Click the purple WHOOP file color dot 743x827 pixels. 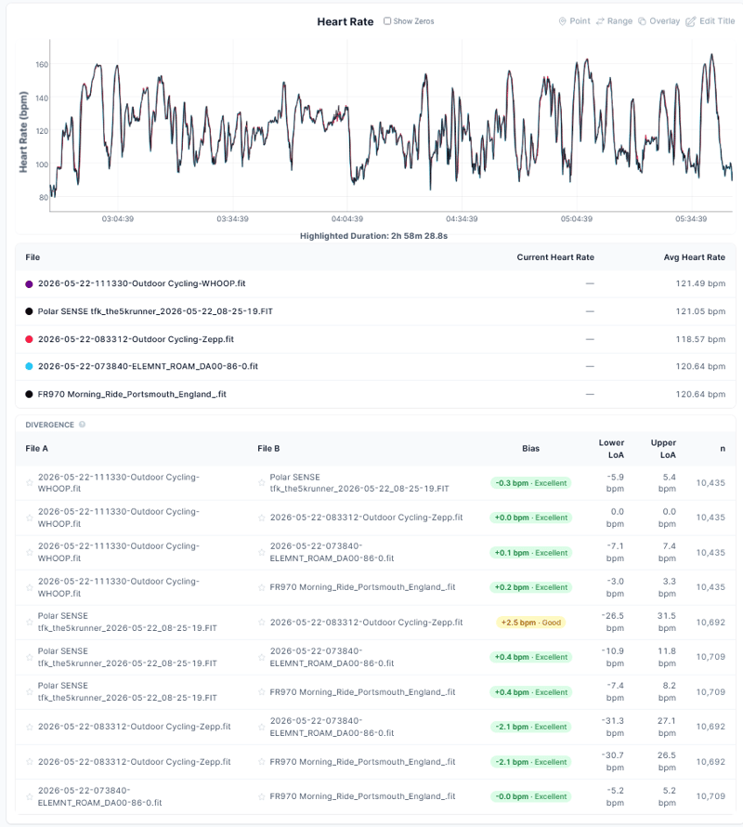(x=30, y=283)
